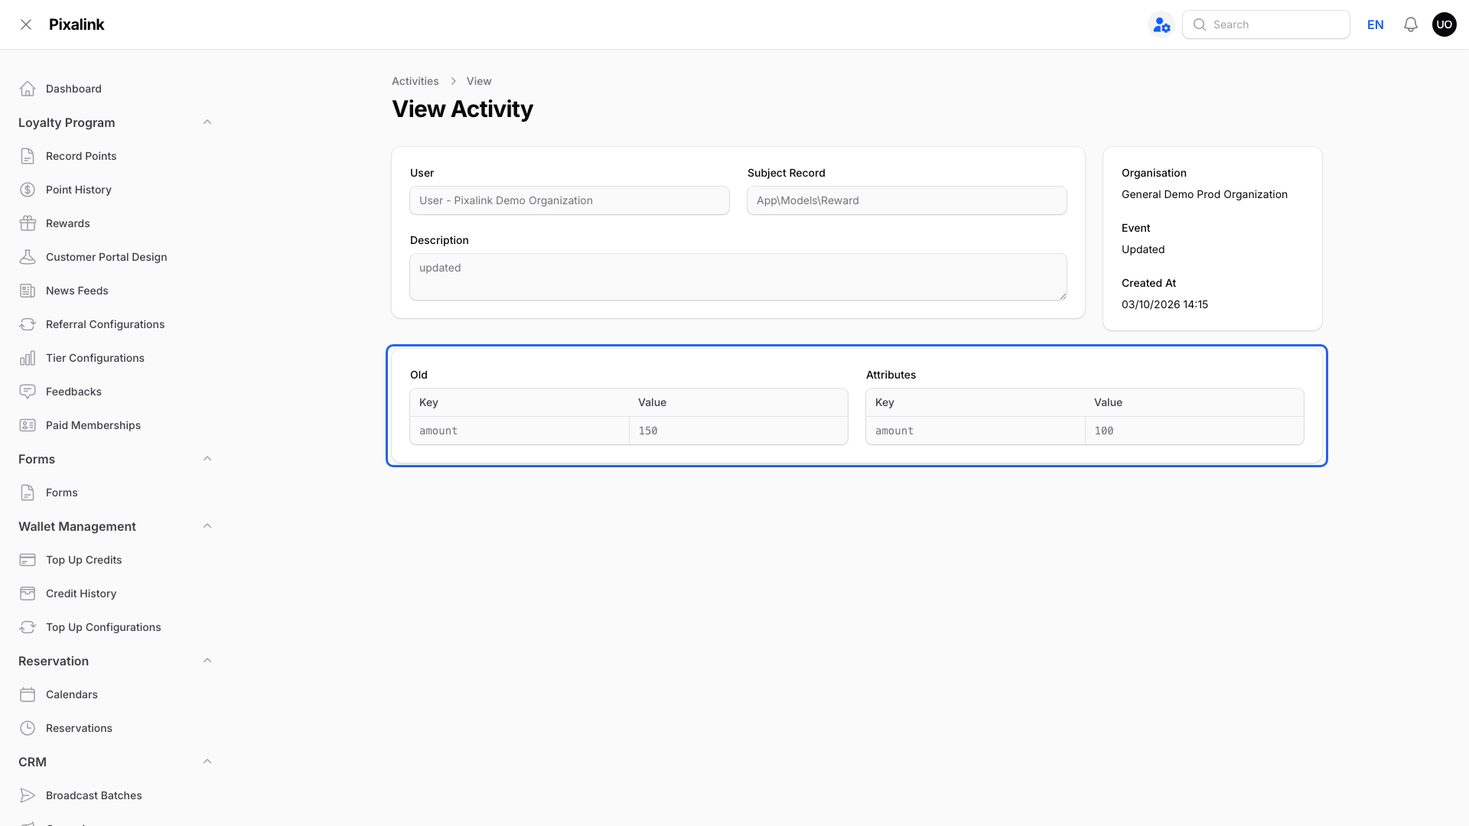Click the amount key in the Old table
1469x826 pixels.
[438, 431]
